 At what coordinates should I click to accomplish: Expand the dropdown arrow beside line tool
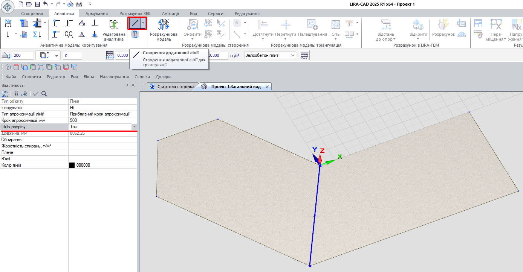click(143, 23)
